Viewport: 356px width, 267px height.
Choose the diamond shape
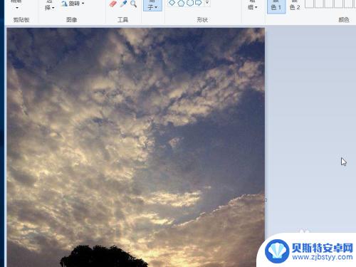172,3
